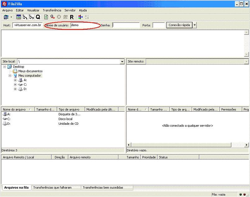Click the Nome de usuário field

point(84,25)
